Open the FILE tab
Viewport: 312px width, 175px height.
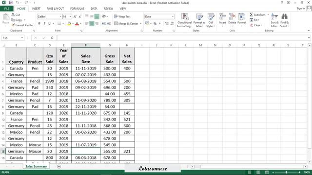coord(6,9)
